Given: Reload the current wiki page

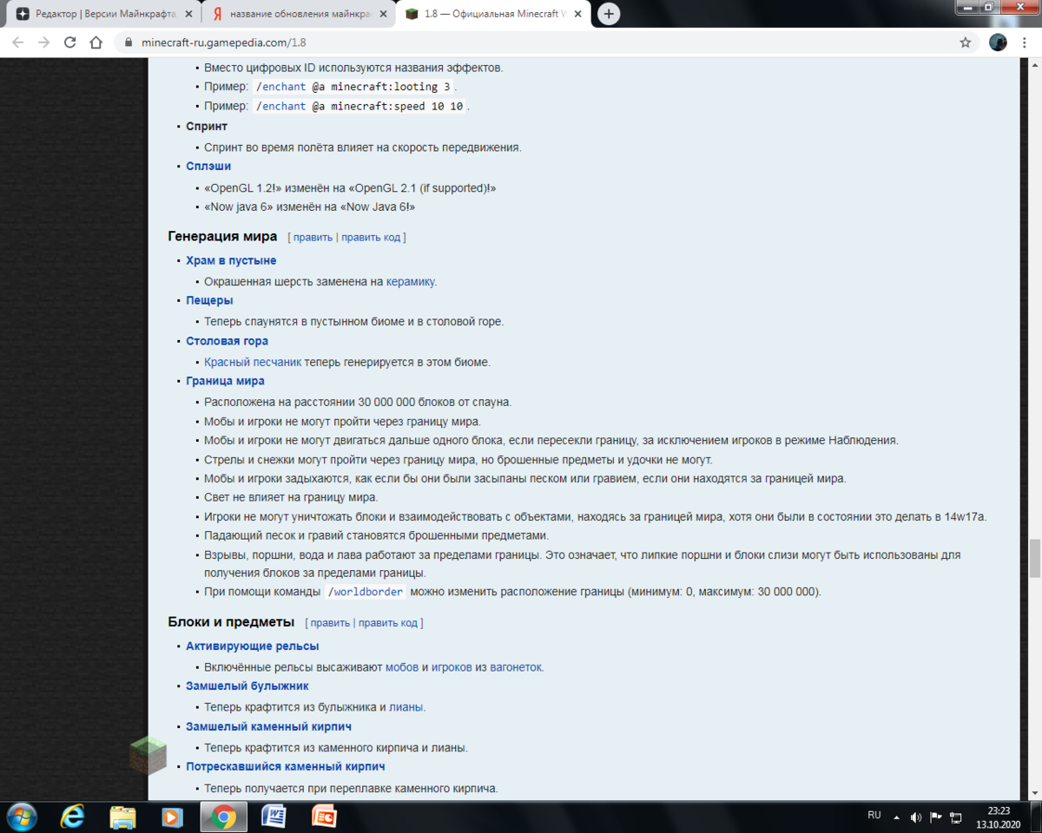Looking at the screenshot, I should (70, 43).
